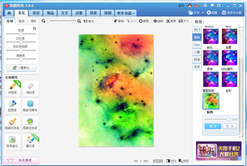Create a new image with 新建
Screen dimensions: 247x166
pyautogui.click(x=212, y=13)
